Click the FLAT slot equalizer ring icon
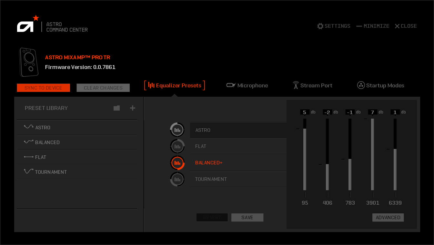434x245 pixels. point(177,146)
